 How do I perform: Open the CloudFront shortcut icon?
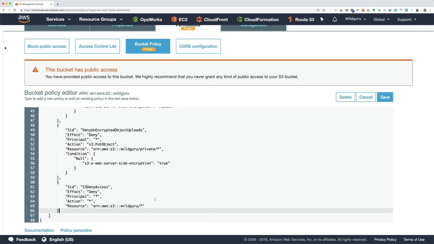[199, 19]
